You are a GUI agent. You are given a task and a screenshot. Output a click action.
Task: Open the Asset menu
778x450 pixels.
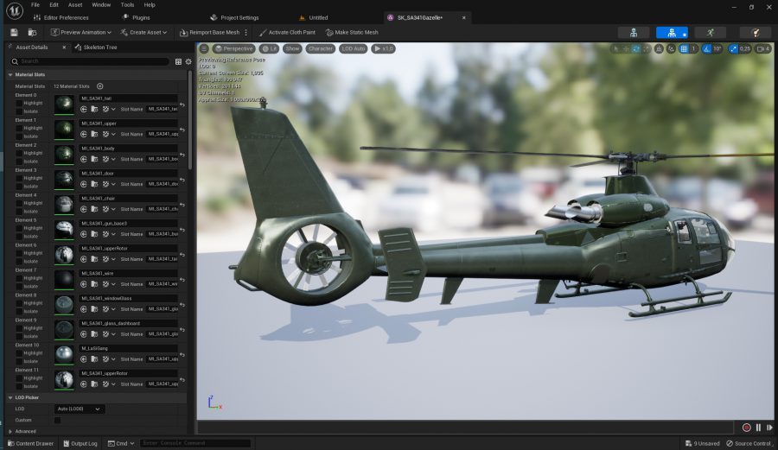coord(75,4)
